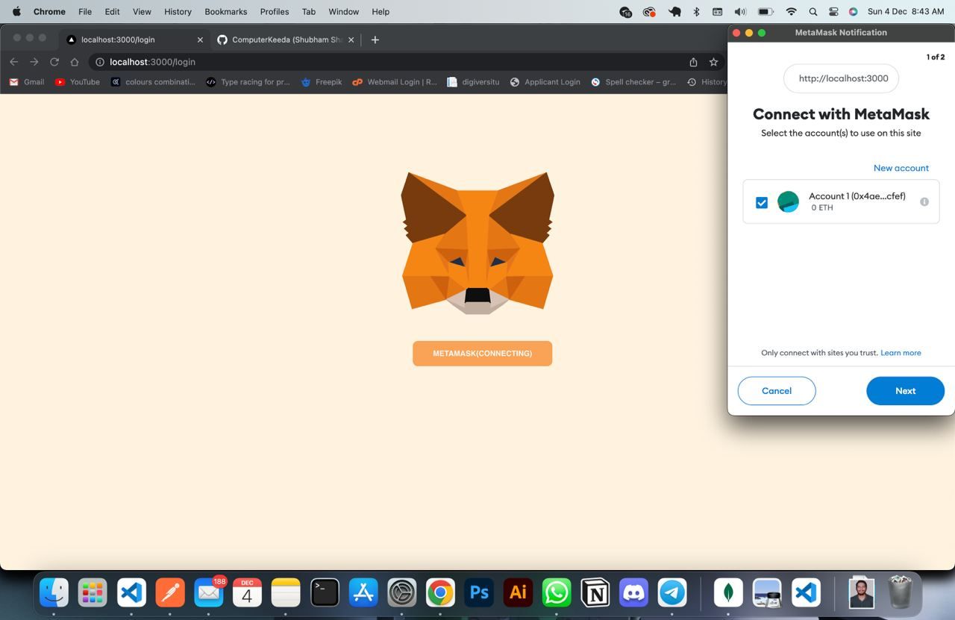The image size is (955, 620).
Task: Open the Edit menu
Action: [112, 12]
